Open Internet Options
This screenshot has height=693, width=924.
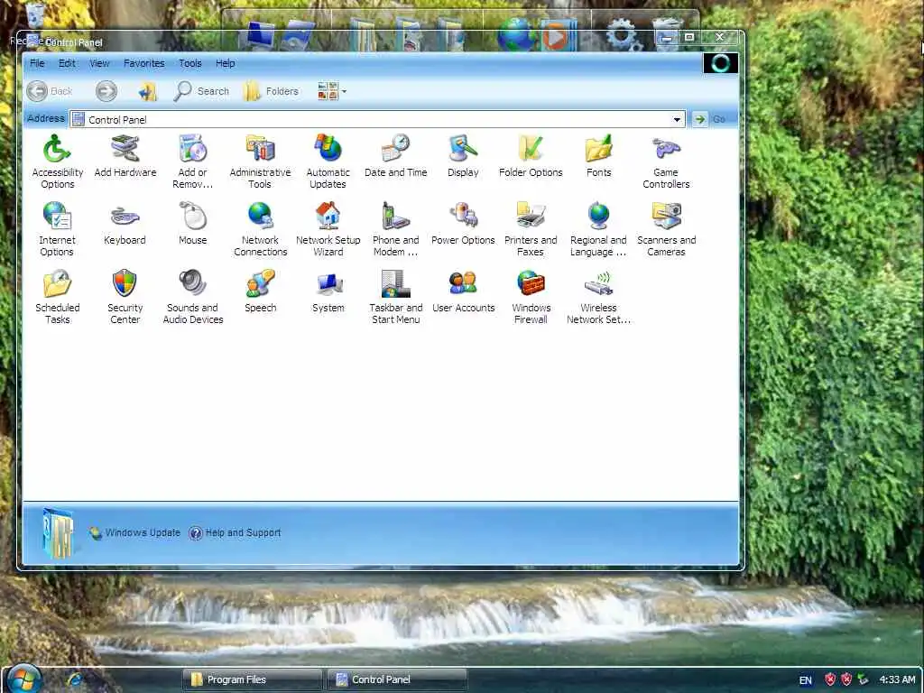click(x=57, y=228)
